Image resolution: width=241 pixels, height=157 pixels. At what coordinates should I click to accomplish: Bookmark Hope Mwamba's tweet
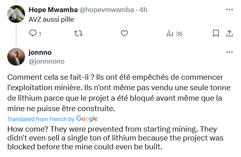click(x=216, y=33)
